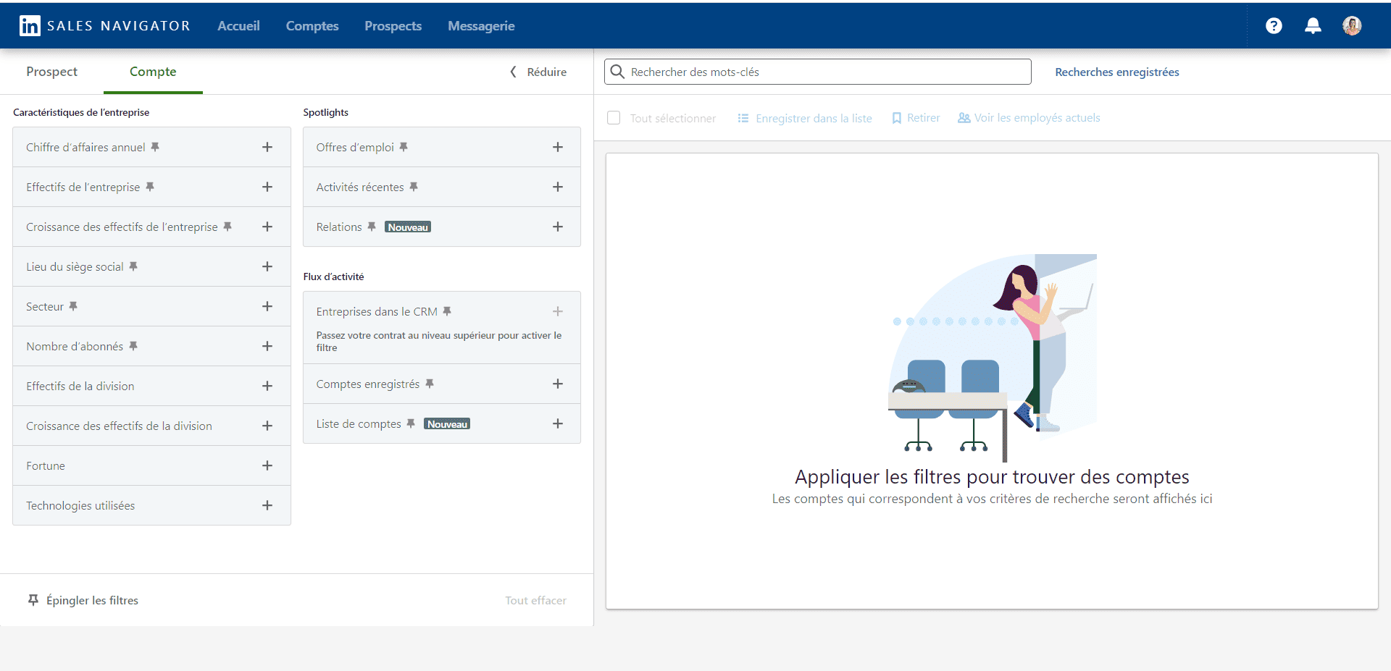Expand Offres d'emploi with plus
The width and height of the screenshot is (1391, 671).
coord(558,147)
